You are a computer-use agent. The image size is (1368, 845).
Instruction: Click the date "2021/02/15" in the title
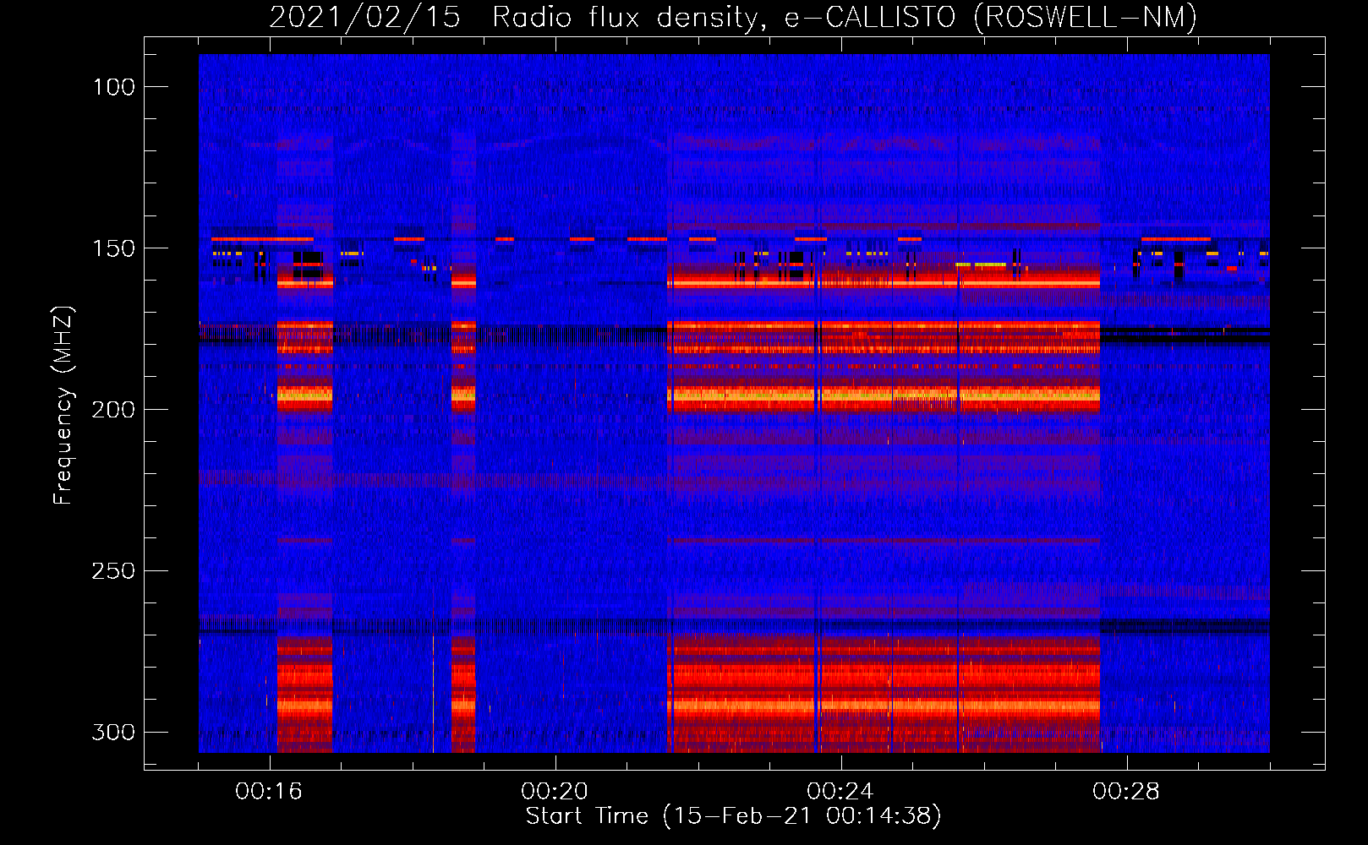pos(364,17)
